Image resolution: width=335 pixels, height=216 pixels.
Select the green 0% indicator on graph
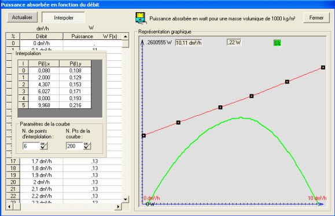click(277, 43)
